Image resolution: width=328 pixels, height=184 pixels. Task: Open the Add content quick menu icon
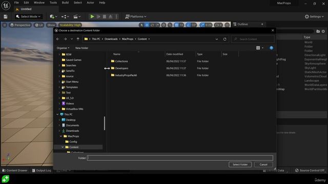click(x=53, y=16)
